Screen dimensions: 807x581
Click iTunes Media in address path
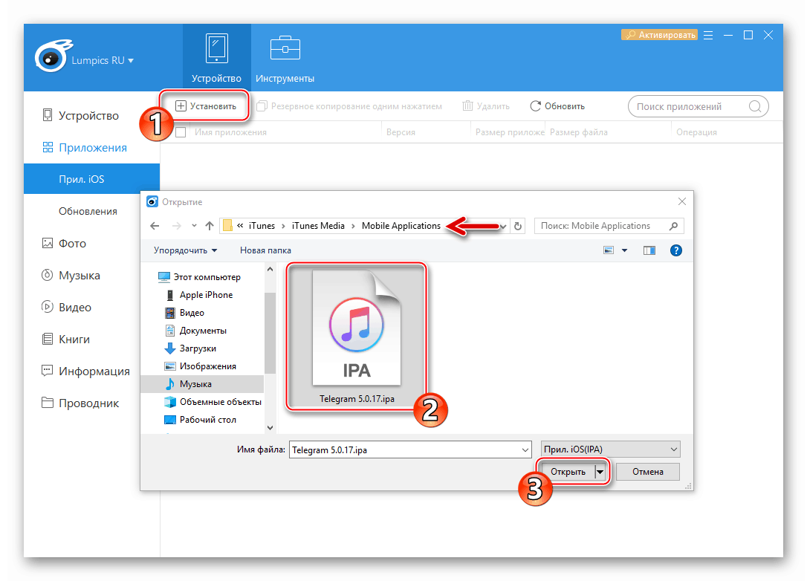pyautogui.click(x=318, y=226)
